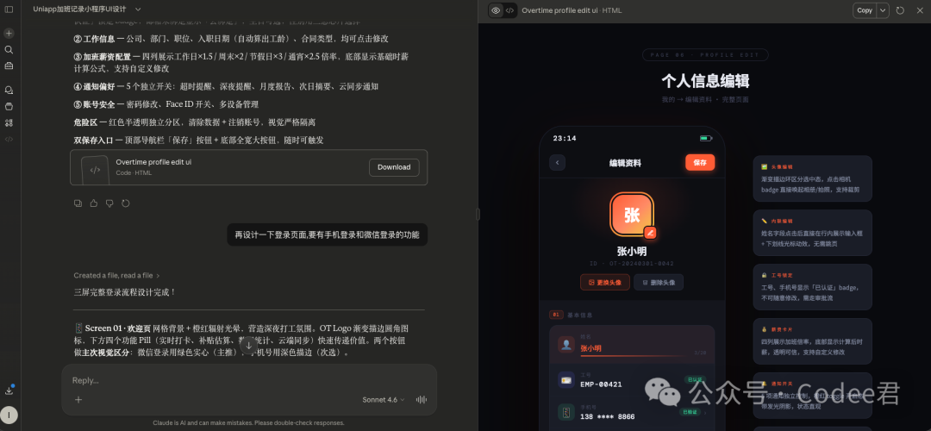Expand "Created a file, read a file" details
931x431 pixels.
pos(117,276)
